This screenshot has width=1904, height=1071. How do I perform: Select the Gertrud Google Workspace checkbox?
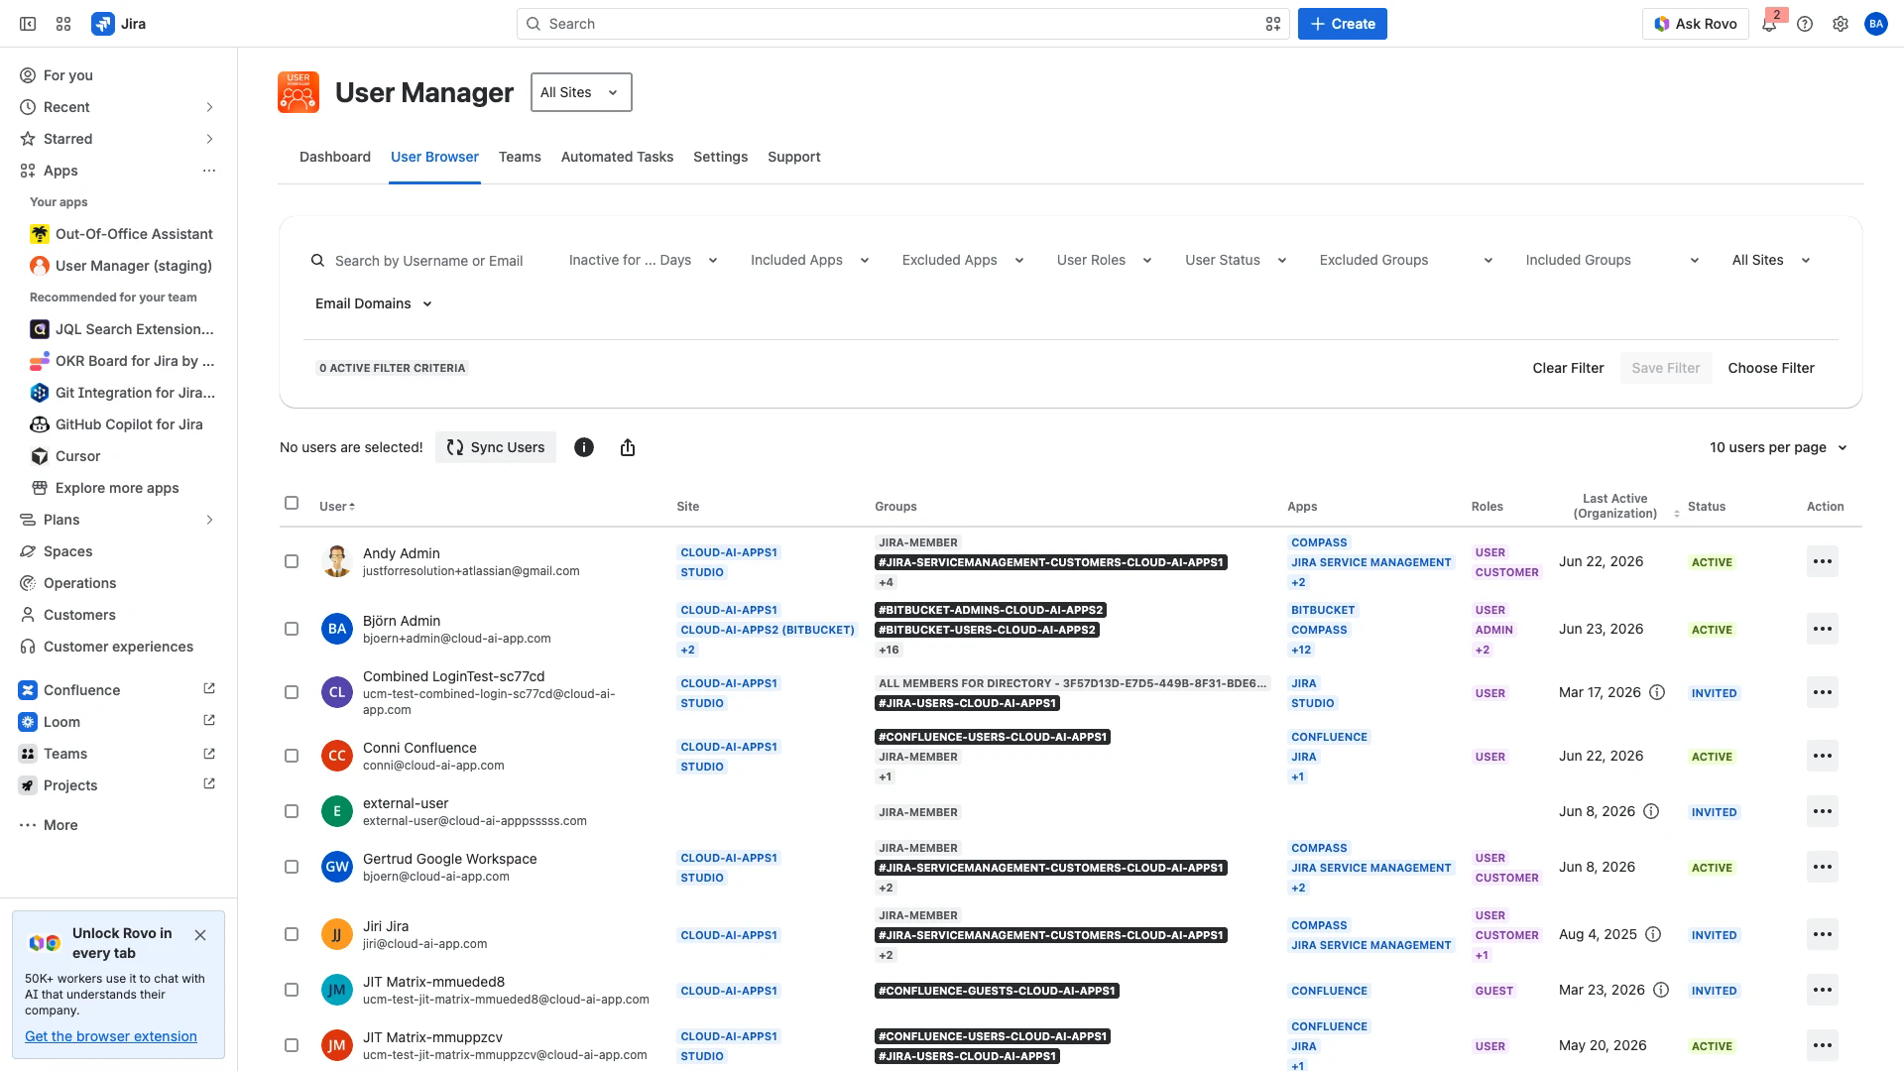point(292,867)
